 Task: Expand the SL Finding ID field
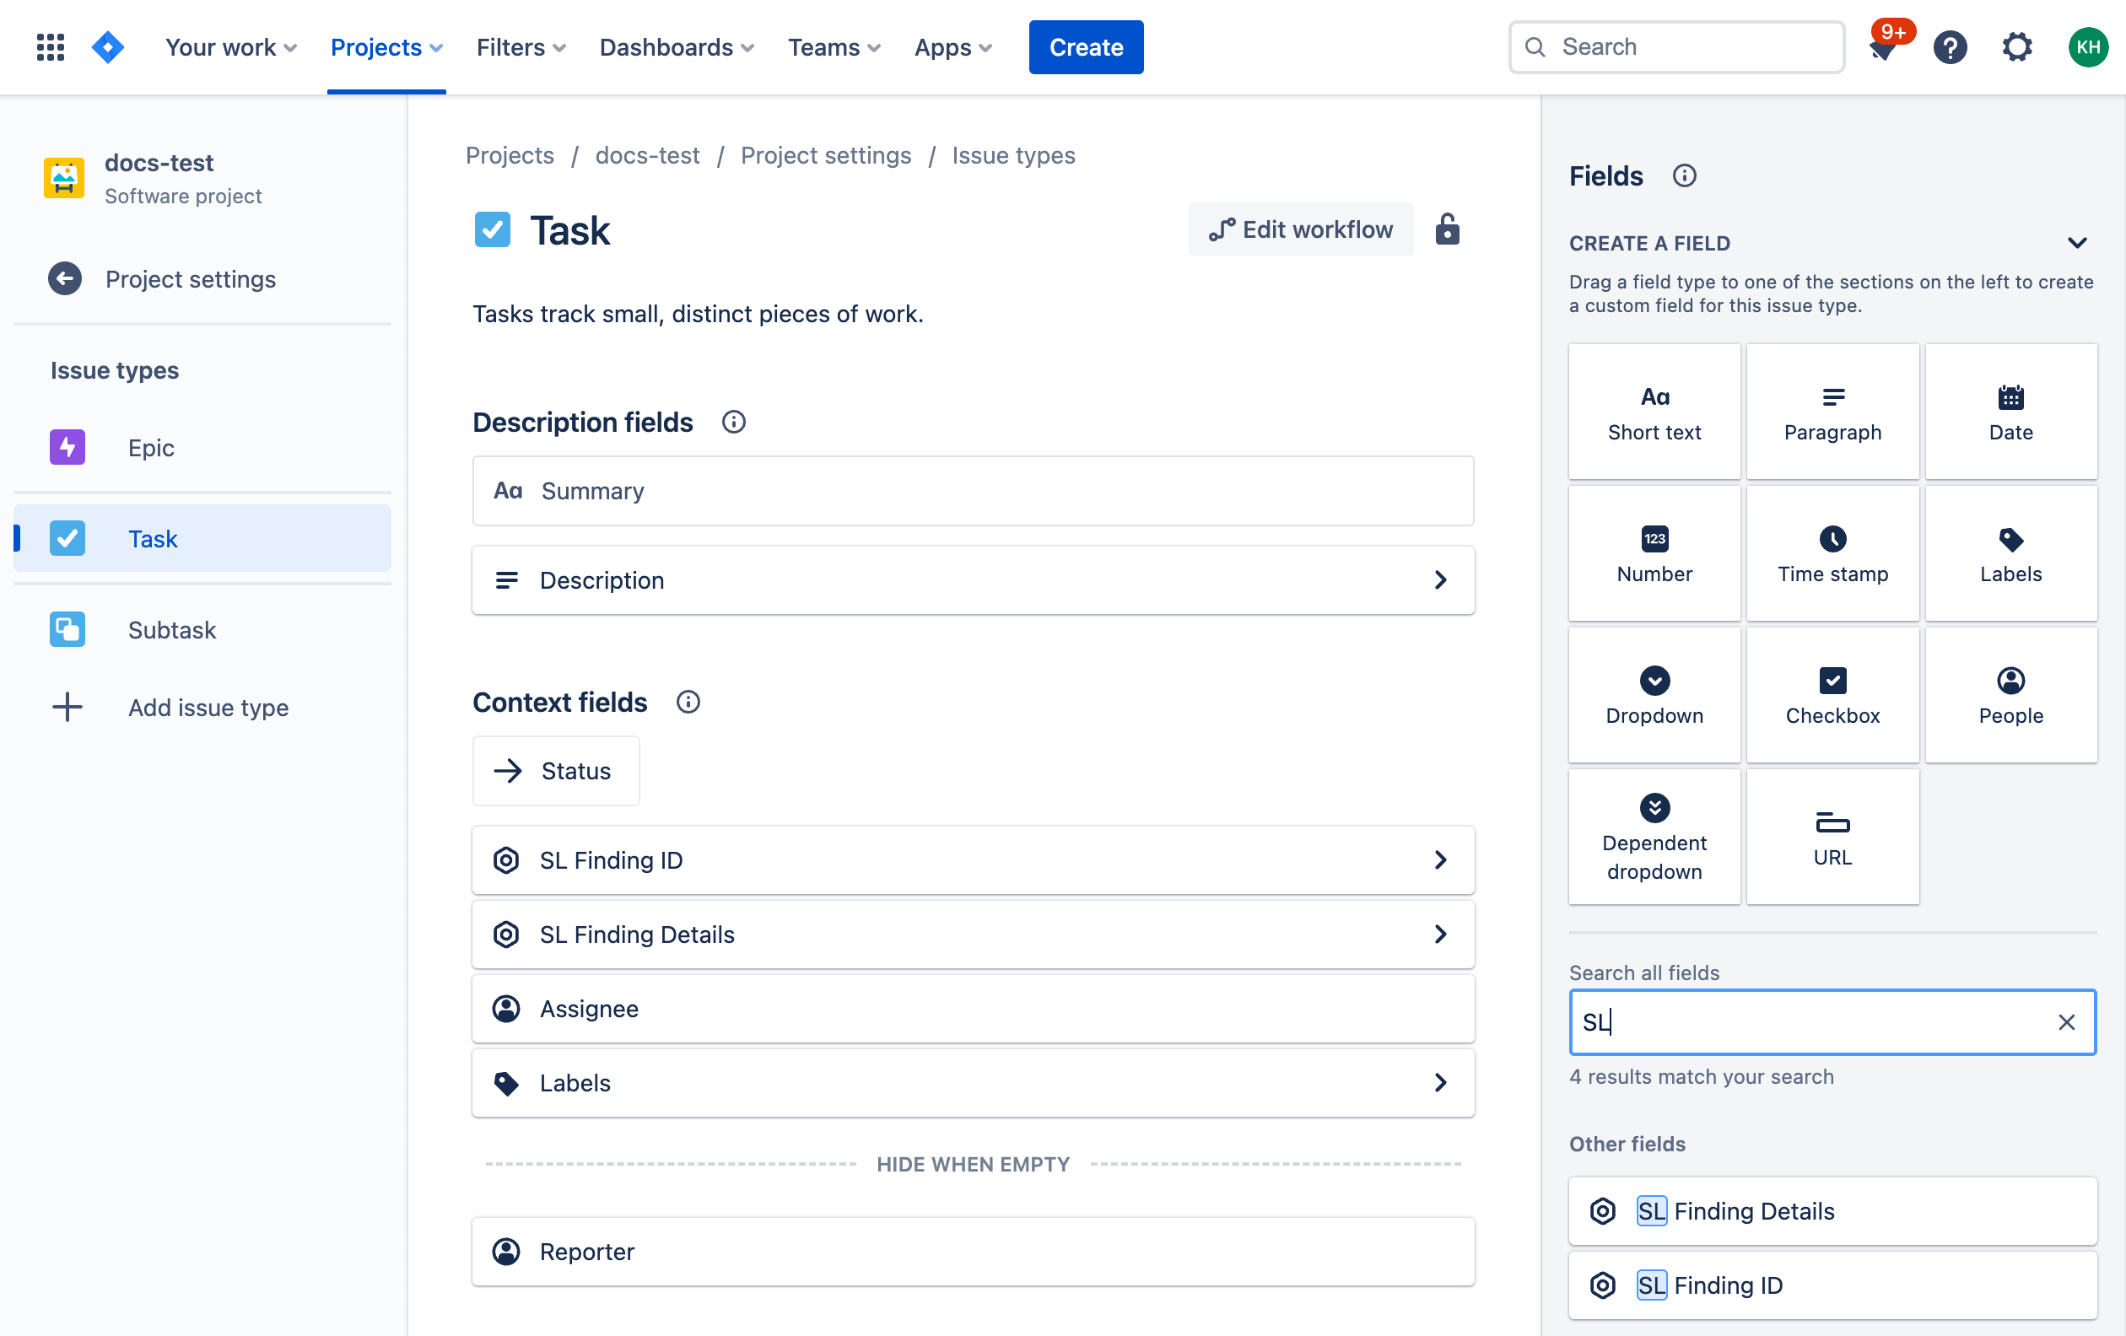(x=1438, y=859)
